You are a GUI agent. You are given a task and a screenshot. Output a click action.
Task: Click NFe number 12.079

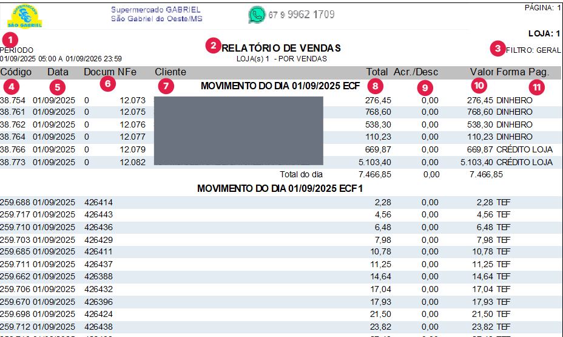coord(132,149)
